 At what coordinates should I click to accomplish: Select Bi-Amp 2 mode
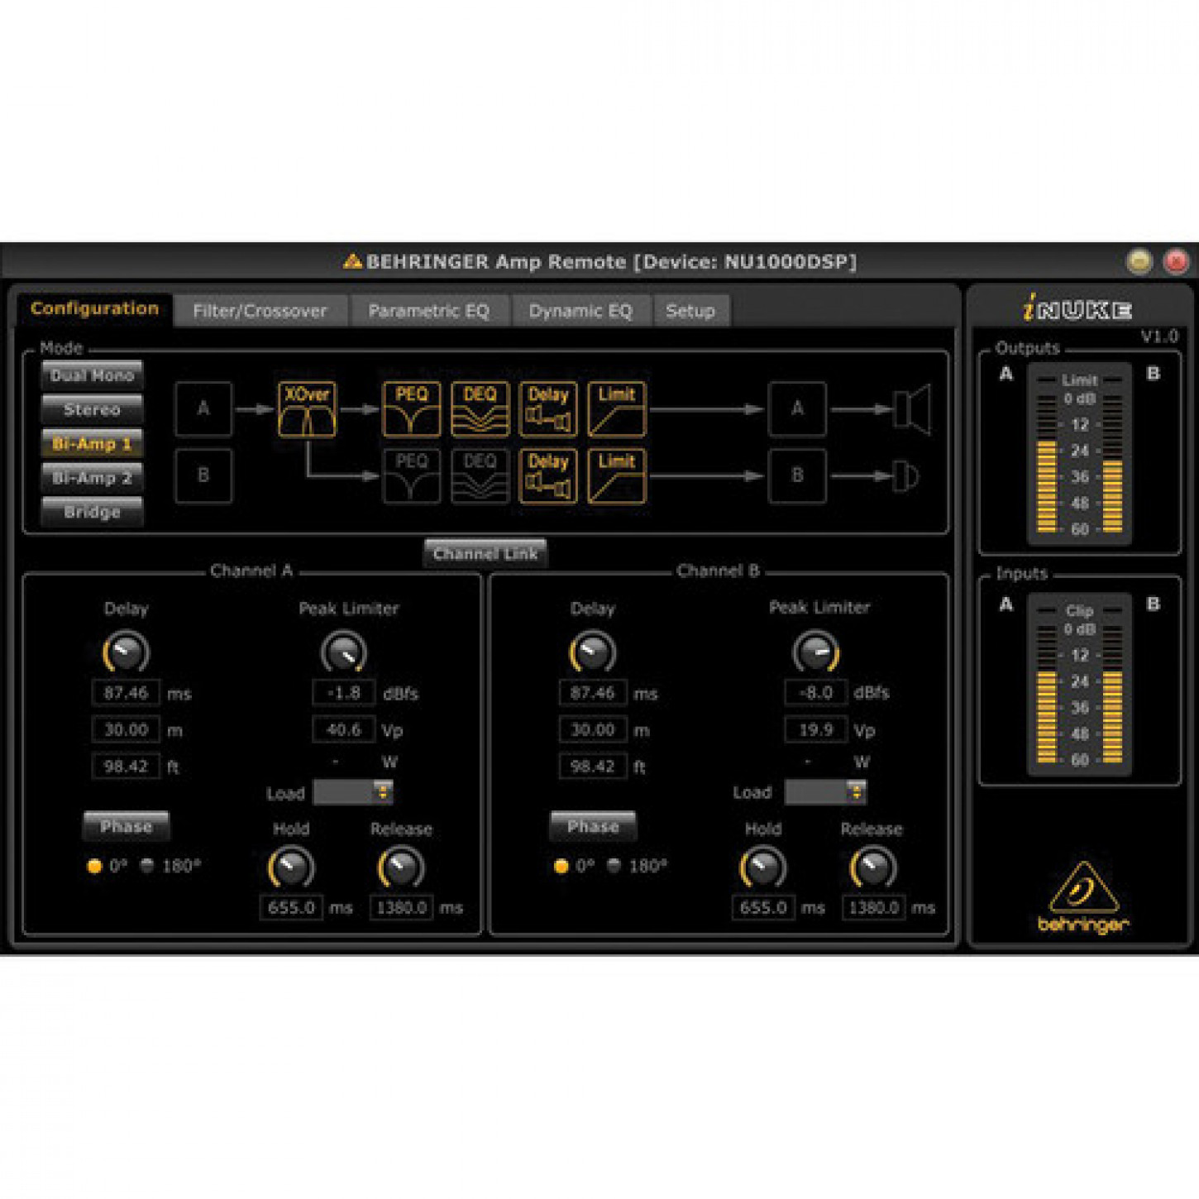coord(92,478)
